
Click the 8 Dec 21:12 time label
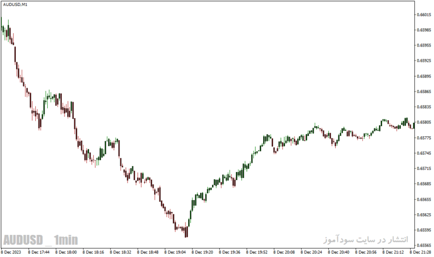(393, 252)
